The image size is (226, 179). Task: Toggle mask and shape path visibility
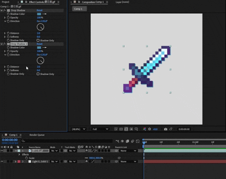126,129
